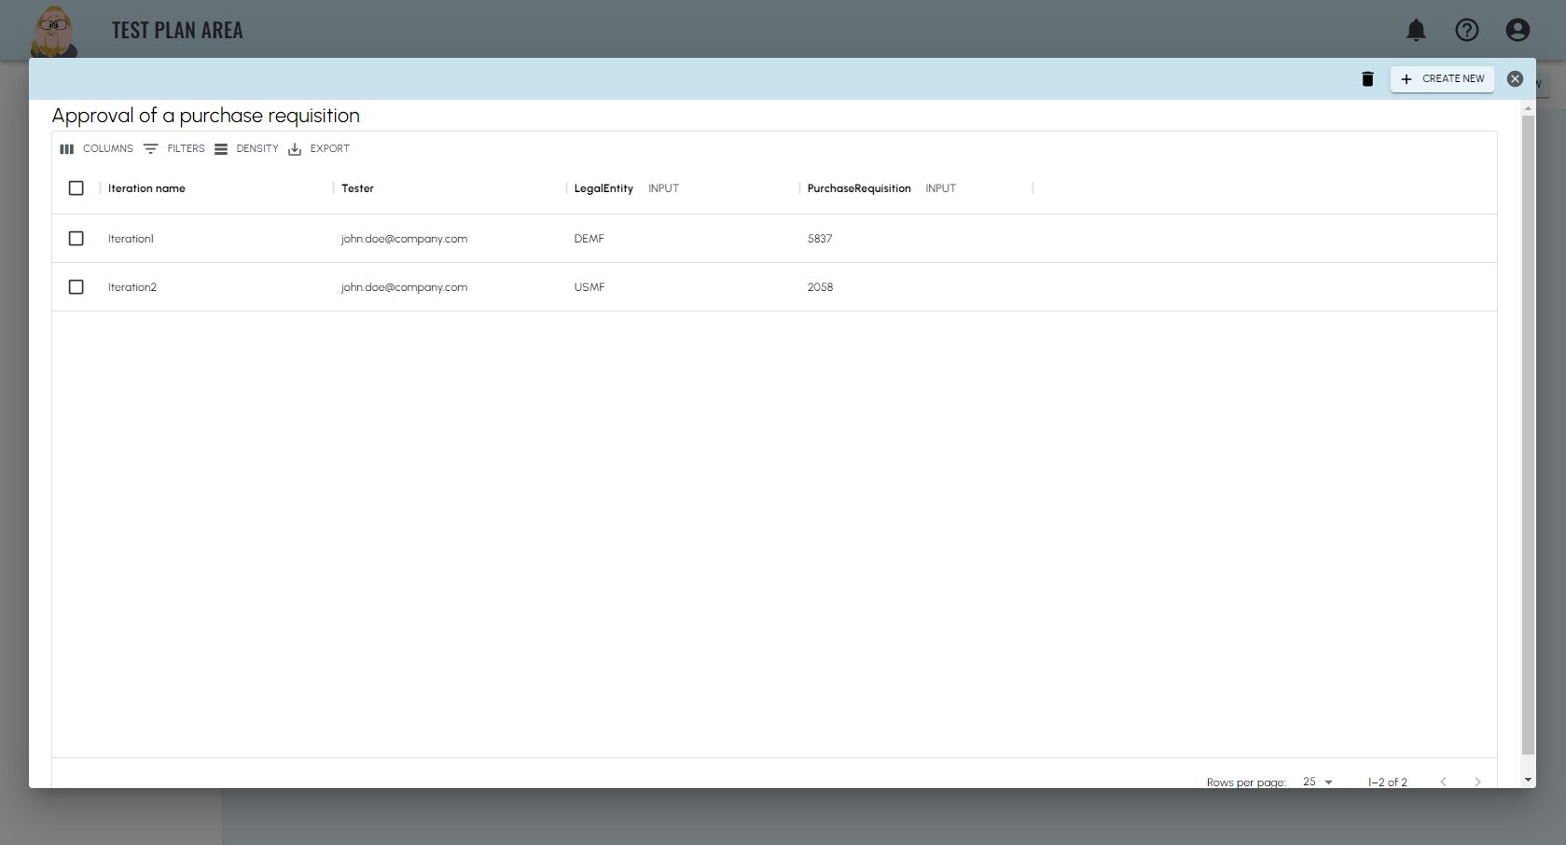Open the Columns chooser panel
The image size is (1566, 845).
click(96, 149)
